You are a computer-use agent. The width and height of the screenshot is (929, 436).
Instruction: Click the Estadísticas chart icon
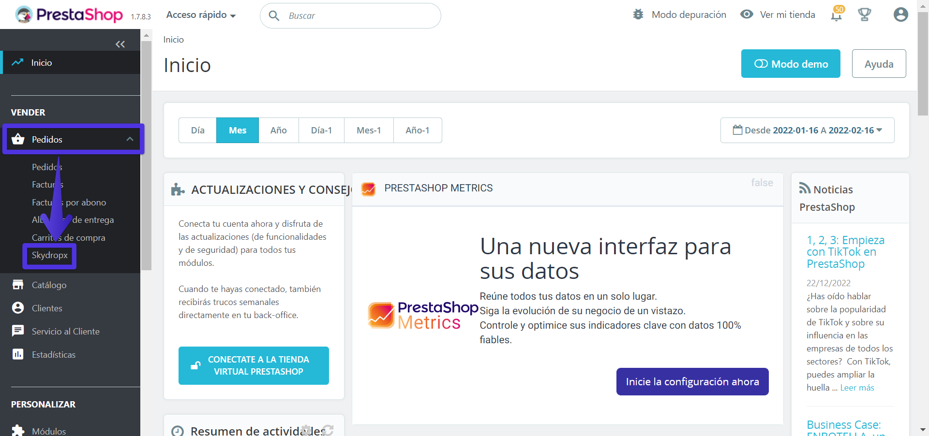tap(18, 354)
